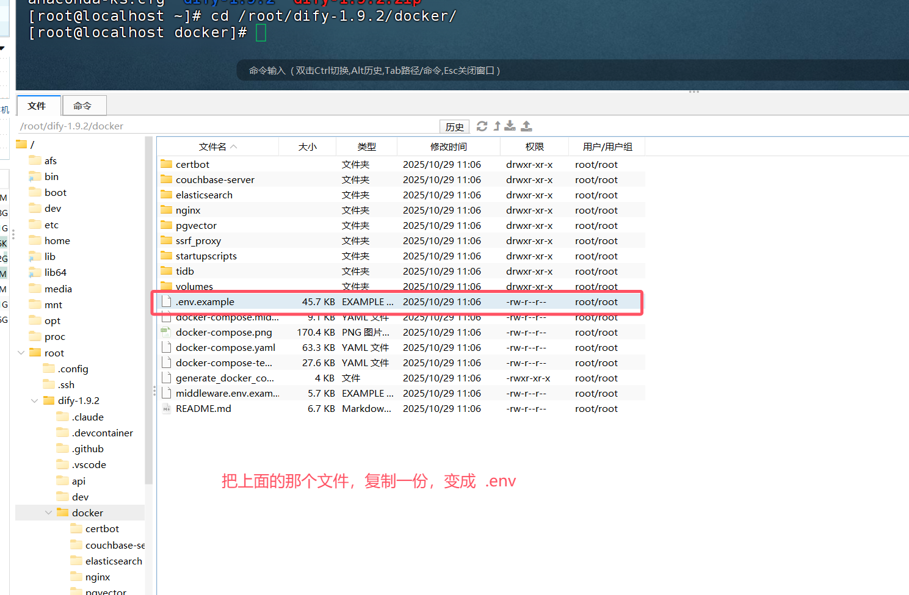Viewport: 909px width, 595px height.
Task: Select the docker-compose-te... file
Action: (x=224, y=363)
